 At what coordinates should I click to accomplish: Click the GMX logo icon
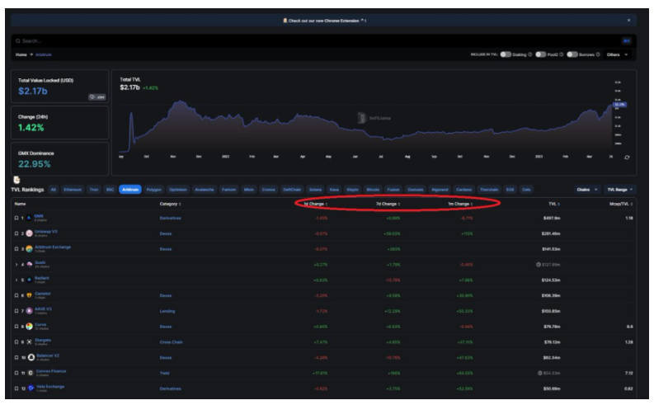coord(29,218)
